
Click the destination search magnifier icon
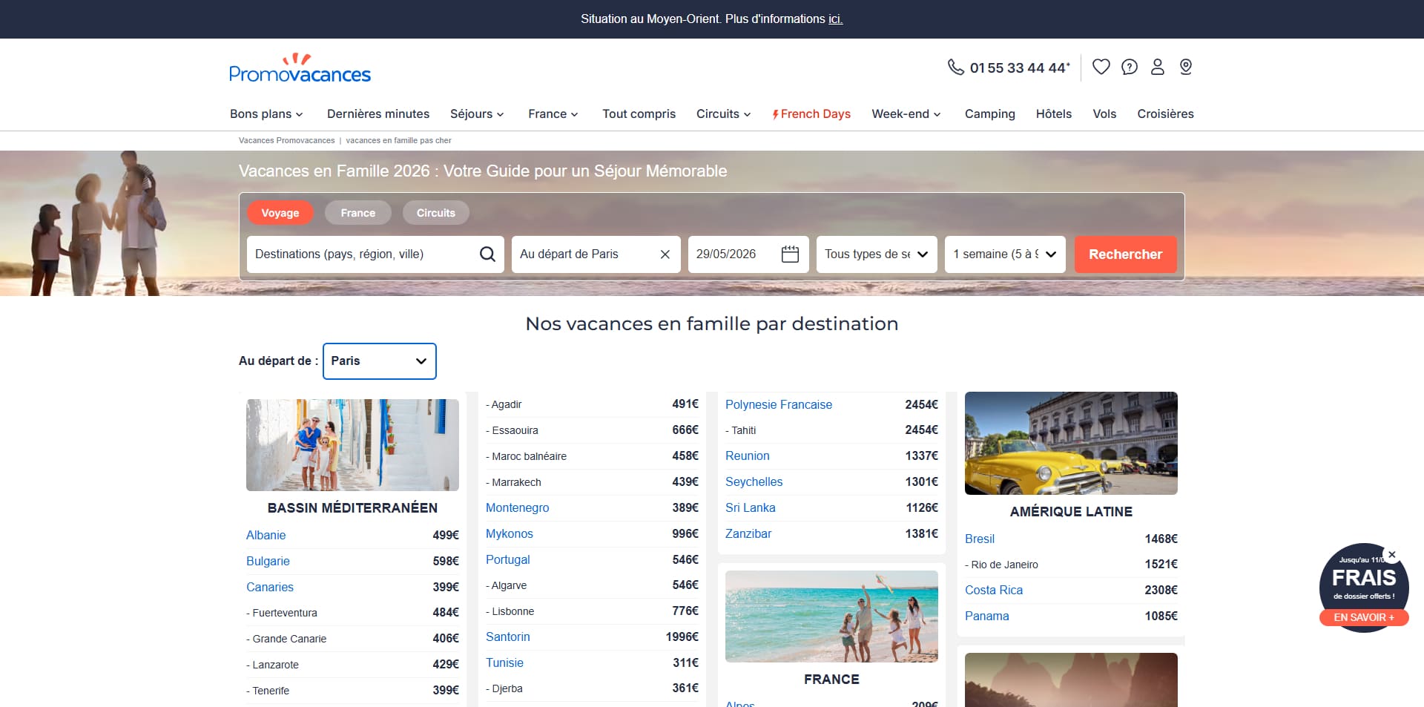pos(487,254)
